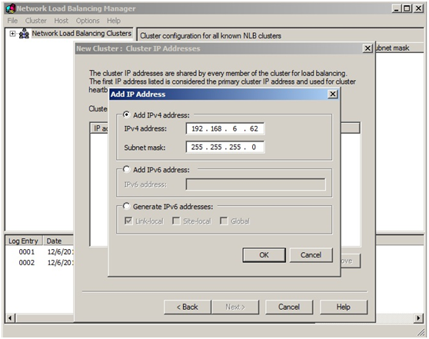Click scroll right arrow of log pane
Image resolution: width=429 pixels, height=339 pixels.
pos(418,318)
